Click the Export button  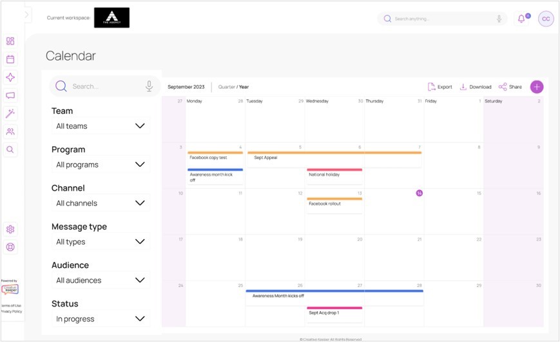click(x=439, y=87)
